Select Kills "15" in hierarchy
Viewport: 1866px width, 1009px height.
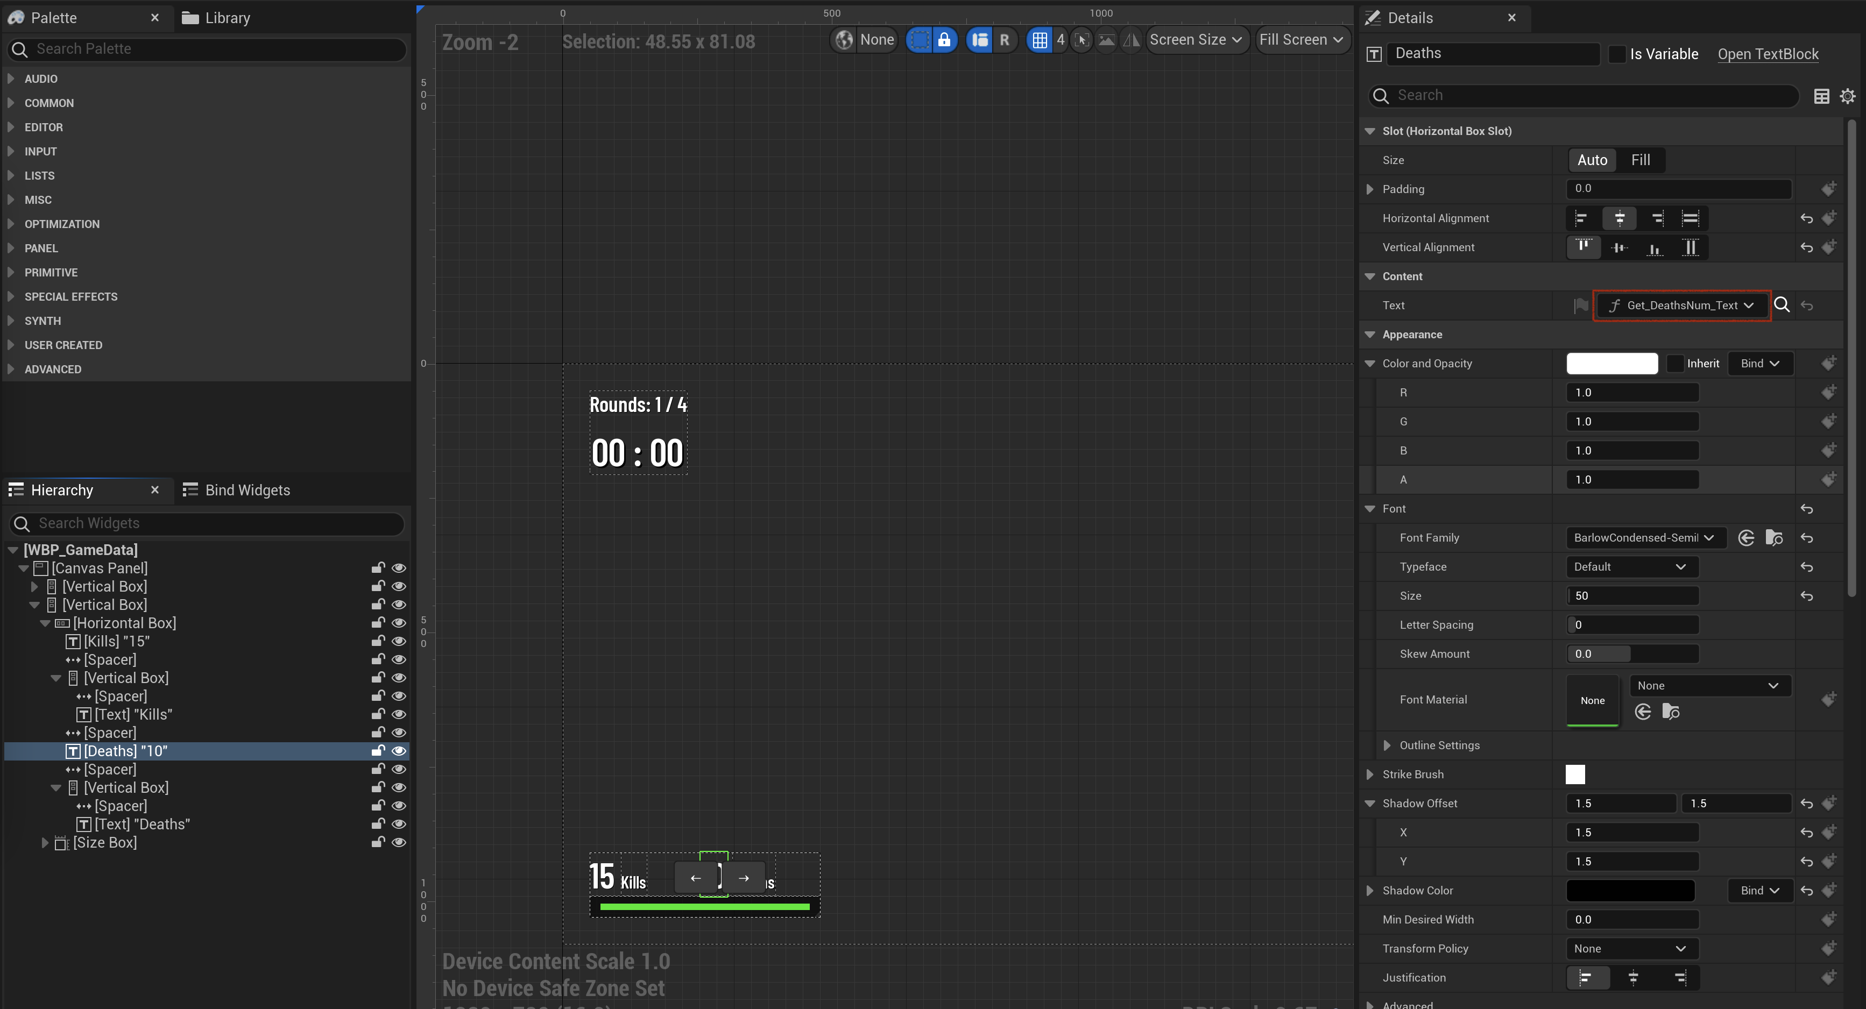point(117,641)
